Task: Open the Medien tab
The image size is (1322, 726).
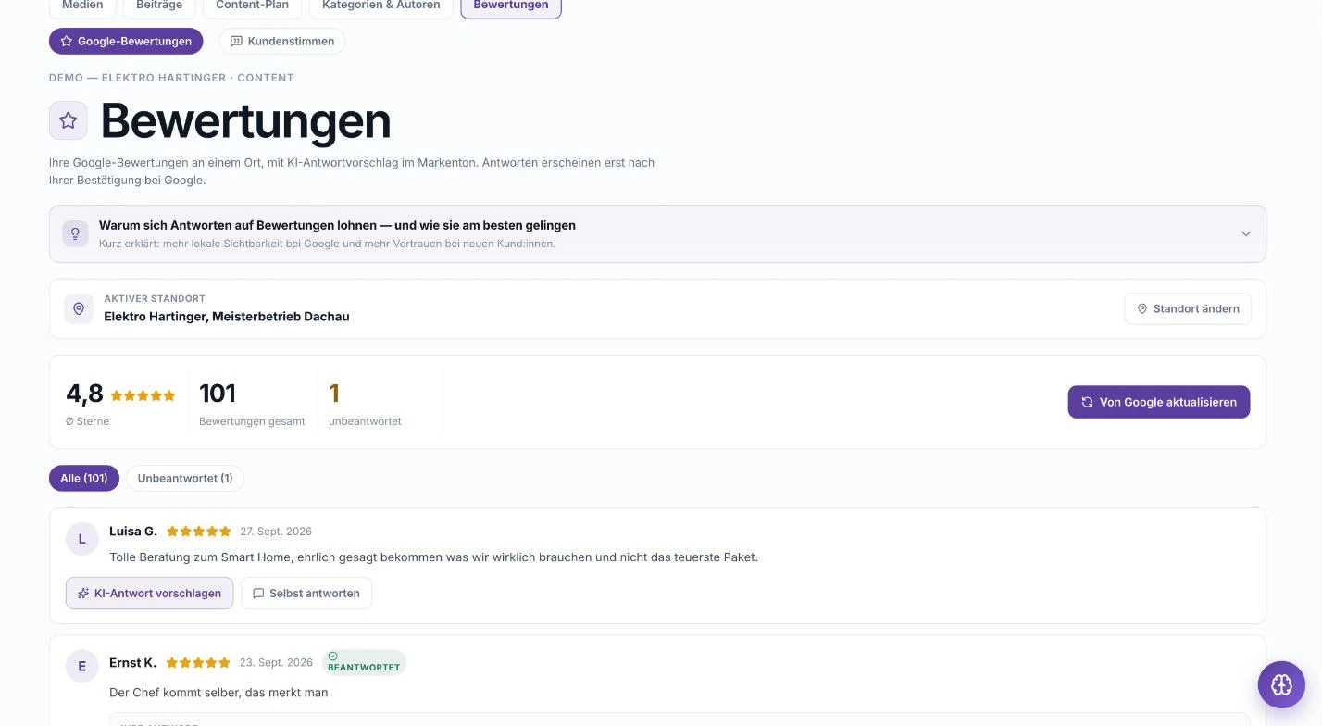Action: pos(82,6)
